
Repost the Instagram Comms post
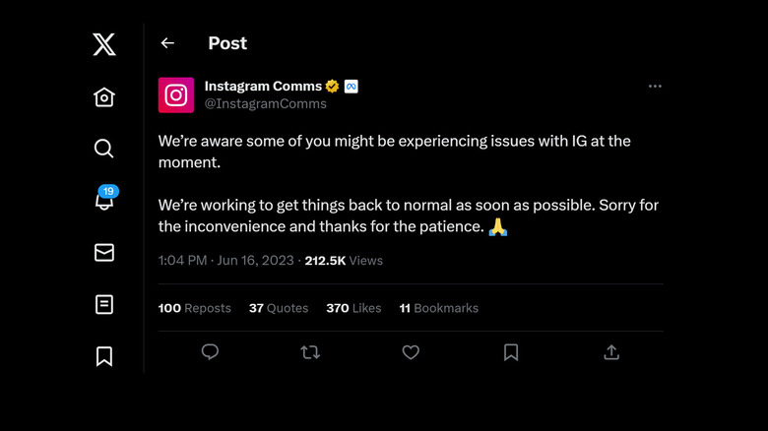tap(310, 352)
